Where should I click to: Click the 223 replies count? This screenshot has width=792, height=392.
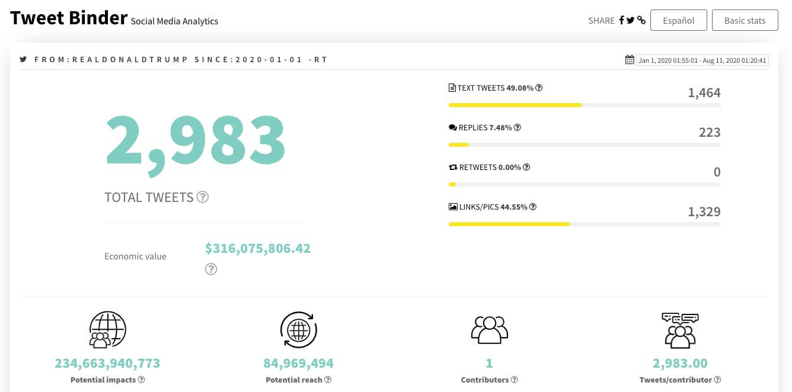click(710, 132)
